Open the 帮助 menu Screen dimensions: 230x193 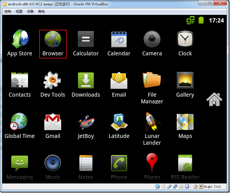pos(41,12)
